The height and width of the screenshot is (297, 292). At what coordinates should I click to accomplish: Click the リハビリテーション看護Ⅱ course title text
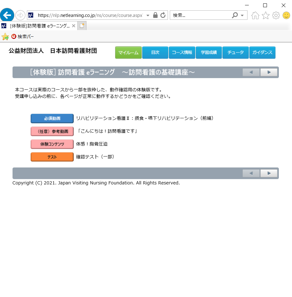click(x=145, y=118)
